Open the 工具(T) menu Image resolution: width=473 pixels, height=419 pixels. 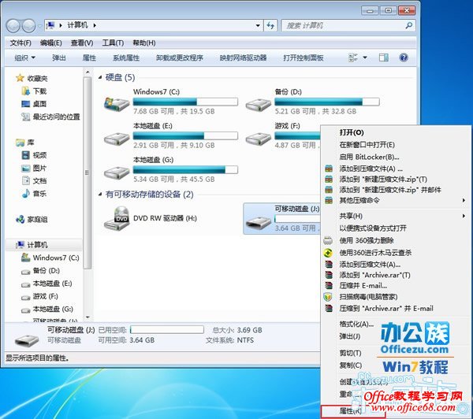[x=114, y=43]
